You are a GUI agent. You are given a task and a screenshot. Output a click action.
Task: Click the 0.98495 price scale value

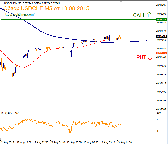point(161,5)
